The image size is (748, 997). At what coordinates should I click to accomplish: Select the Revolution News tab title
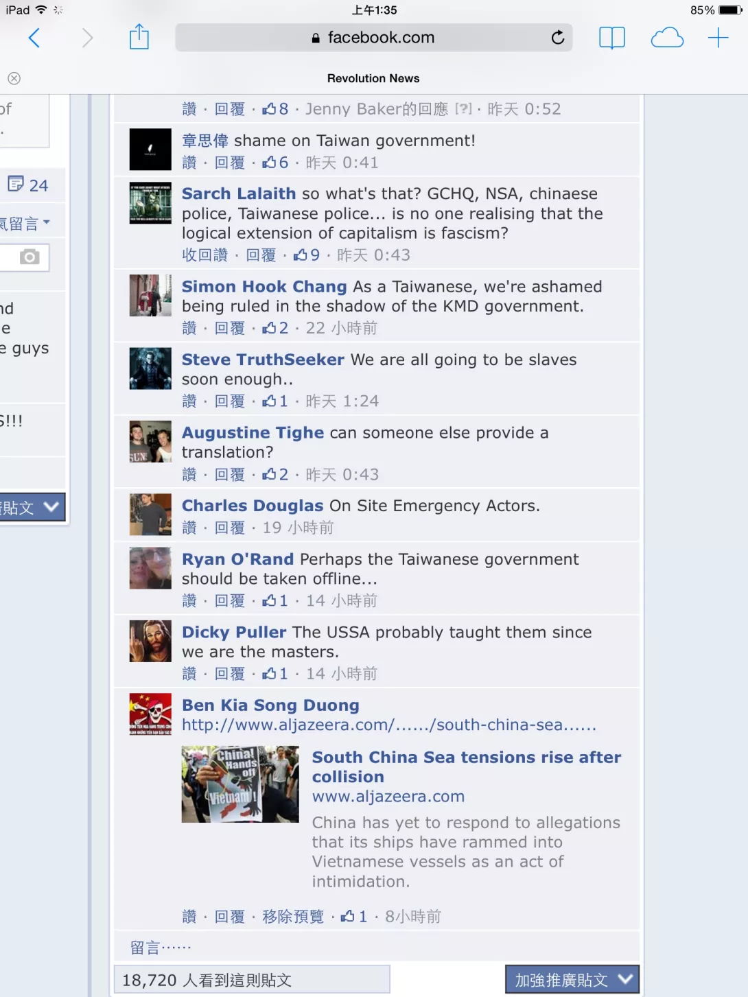pos(373,78)
